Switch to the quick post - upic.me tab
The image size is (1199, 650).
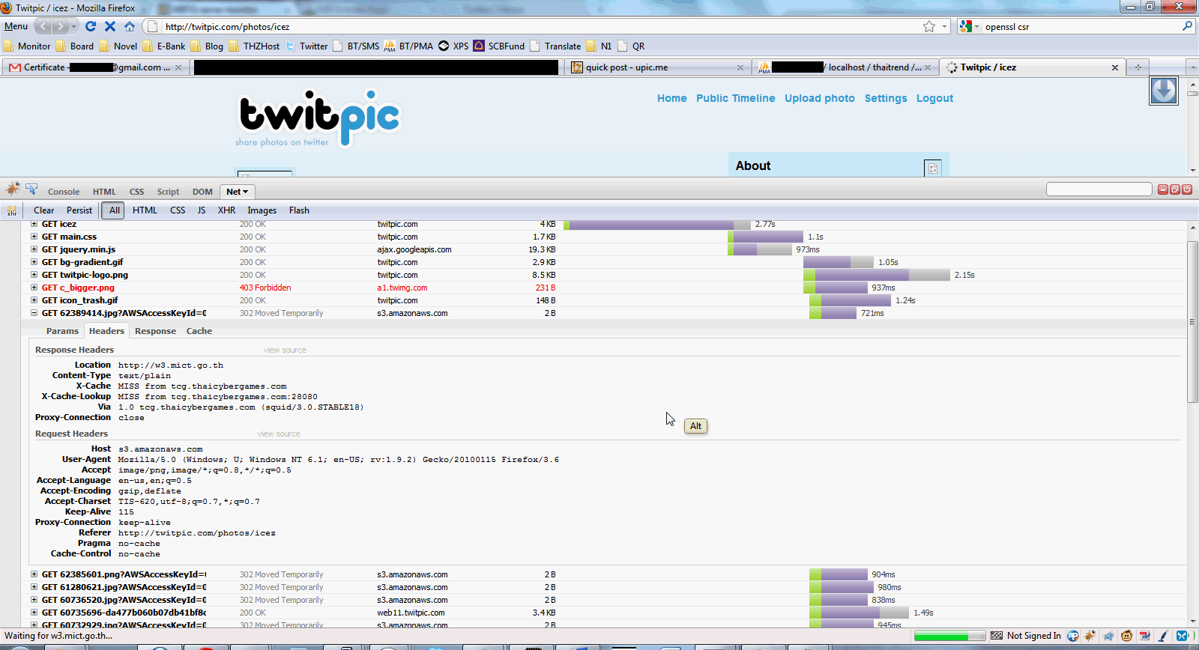click(657, 67)
